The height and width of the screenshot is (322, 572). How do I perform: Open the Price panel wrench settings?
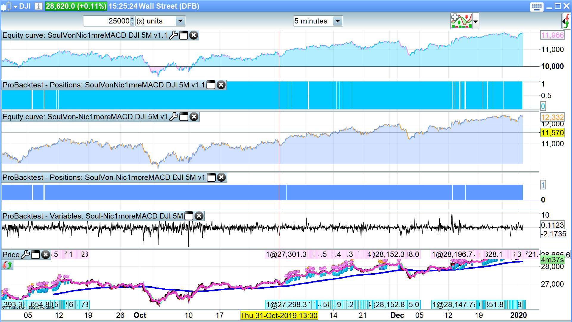26,255
